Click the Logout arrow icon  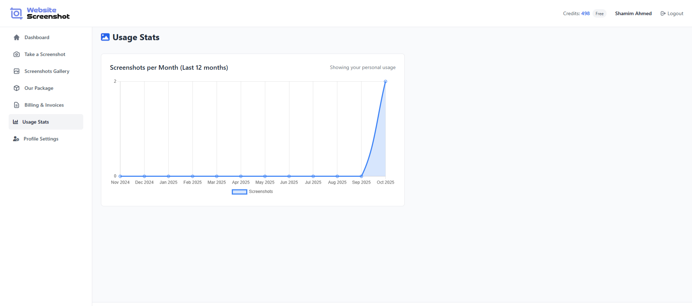click(x=663, y=14)
